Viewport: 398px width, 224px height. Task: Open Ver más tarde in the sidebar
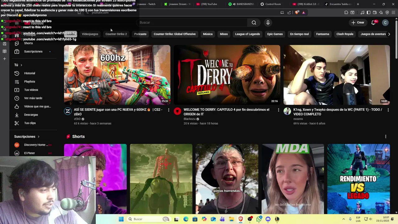[x=33, y=98]
